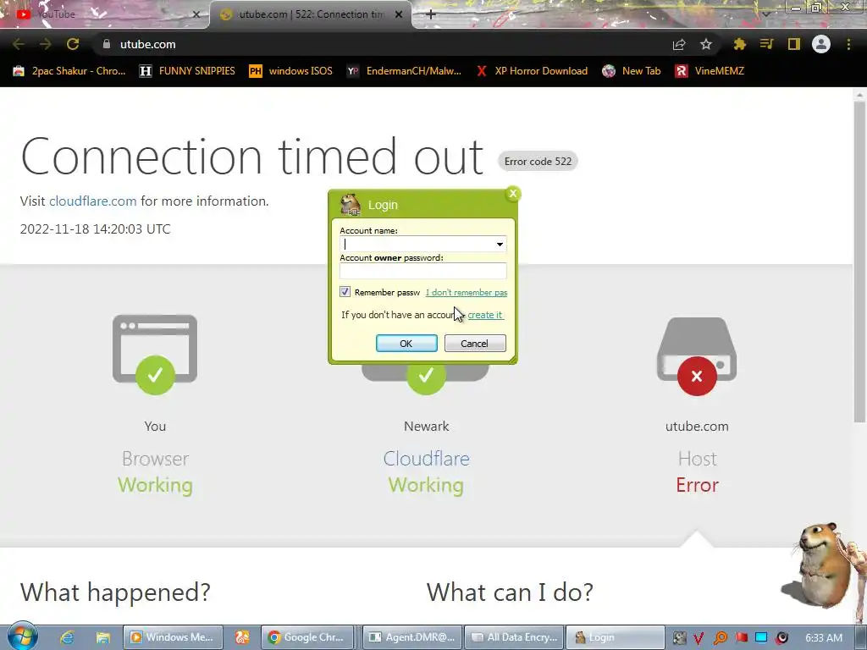Open the New Tab bookmark
This screenshot has height=650, width=867.
632,71
